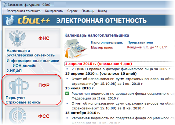Select Расчетная ведомость за II кв. 2010 г
The width and height of the screenshot is (175, 125).
coord(123,96)
